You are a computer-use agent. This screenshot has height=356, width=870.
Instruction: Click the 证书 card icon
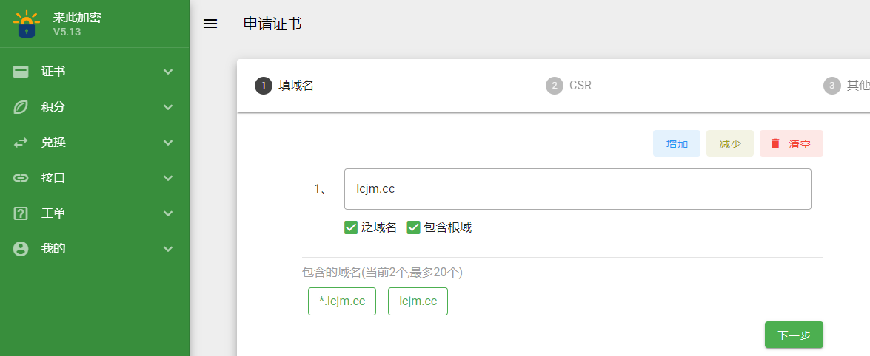21,72
